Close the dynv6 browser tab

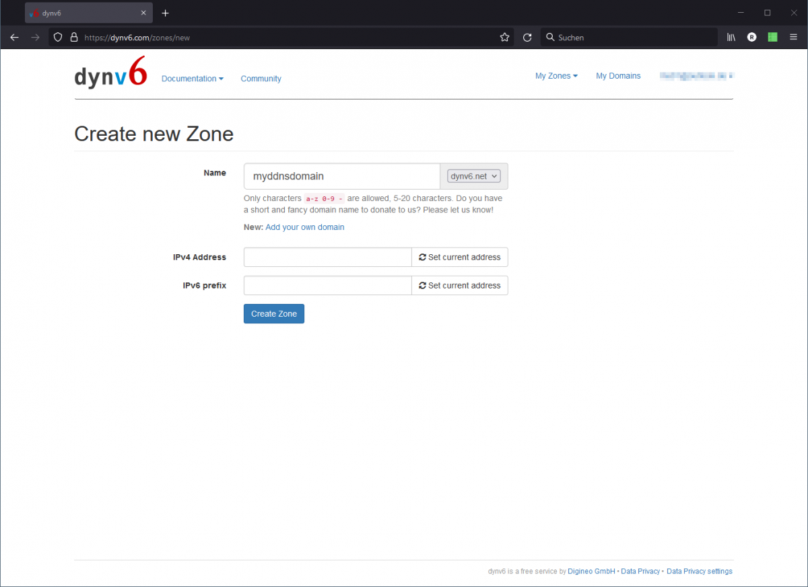(143, 13)
